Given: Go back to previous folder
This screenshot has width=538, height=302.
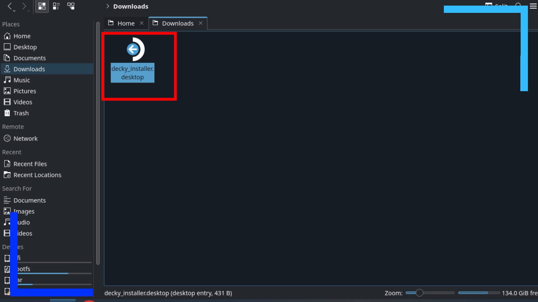Looking at the screenshot, I should pyautogui.click(x=10, y=6).
